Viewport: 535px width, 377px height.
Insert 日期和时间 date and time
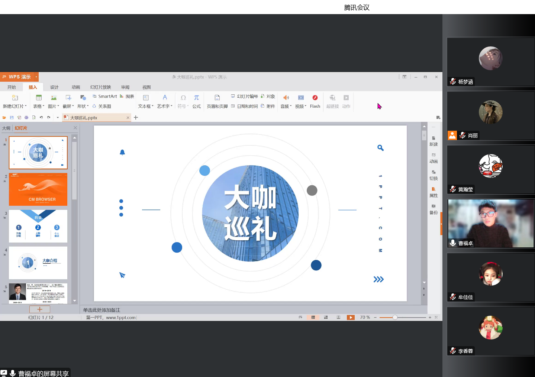244,106
